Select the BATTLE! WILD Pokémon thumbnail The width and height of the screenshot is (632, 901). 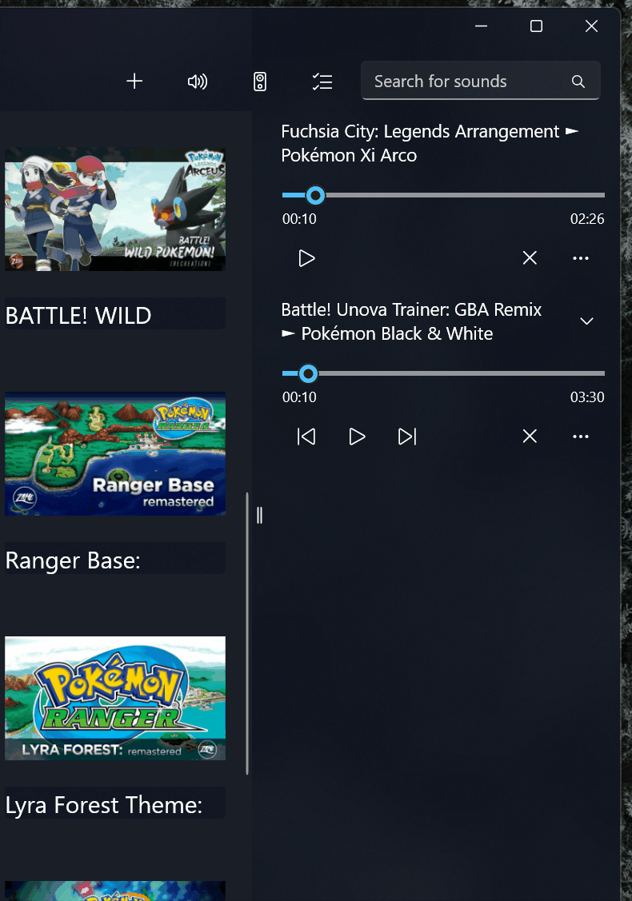click(115, 209)
